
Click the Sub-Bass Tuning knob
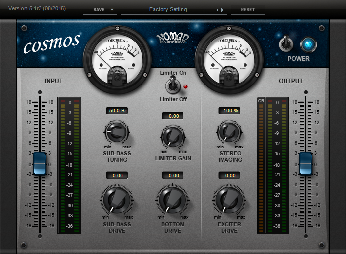coord(117,132)
